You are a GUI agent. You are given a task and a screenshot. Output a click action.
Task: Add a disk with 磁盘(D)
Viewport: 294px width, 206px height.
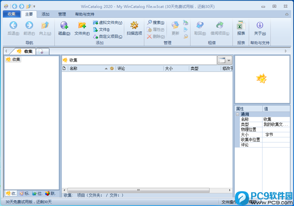(64, 28)
